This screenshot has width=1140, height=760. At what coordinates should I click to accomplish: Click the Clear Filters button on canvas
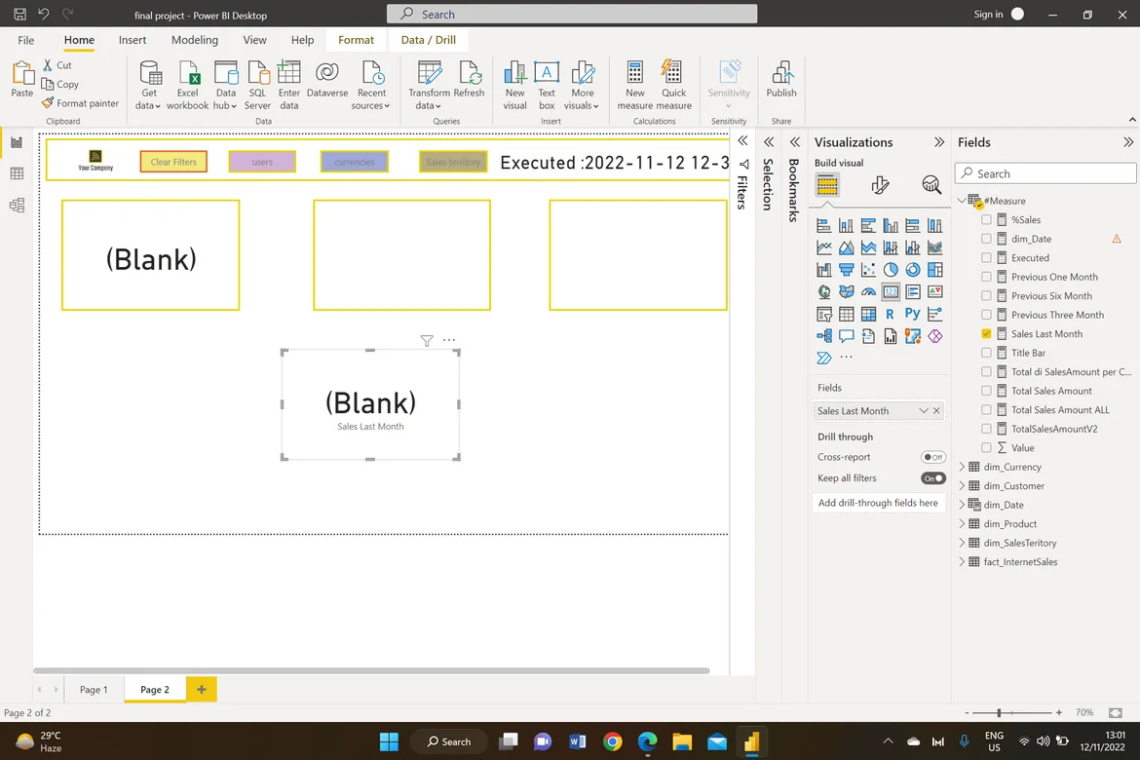click(x=173, y=162)
